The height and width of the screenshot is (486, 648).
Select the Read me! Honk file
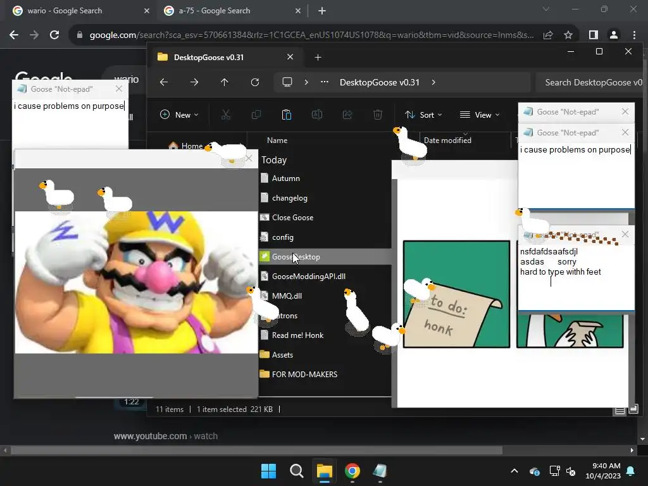297,335
